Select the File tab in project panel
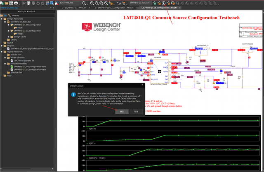The height and width of the screenshot is (172, 264). 4,16
